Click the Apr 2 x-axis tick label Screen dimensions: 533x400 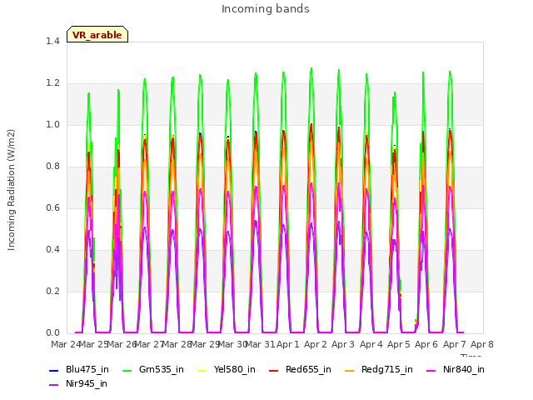(316, 344)
